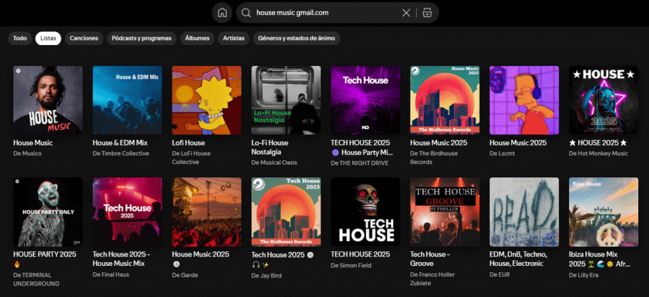This screenshot has width=649, height=297.
Task: Open the House Music 2025 Birdhouse Records cover
Action: (445, 100)
